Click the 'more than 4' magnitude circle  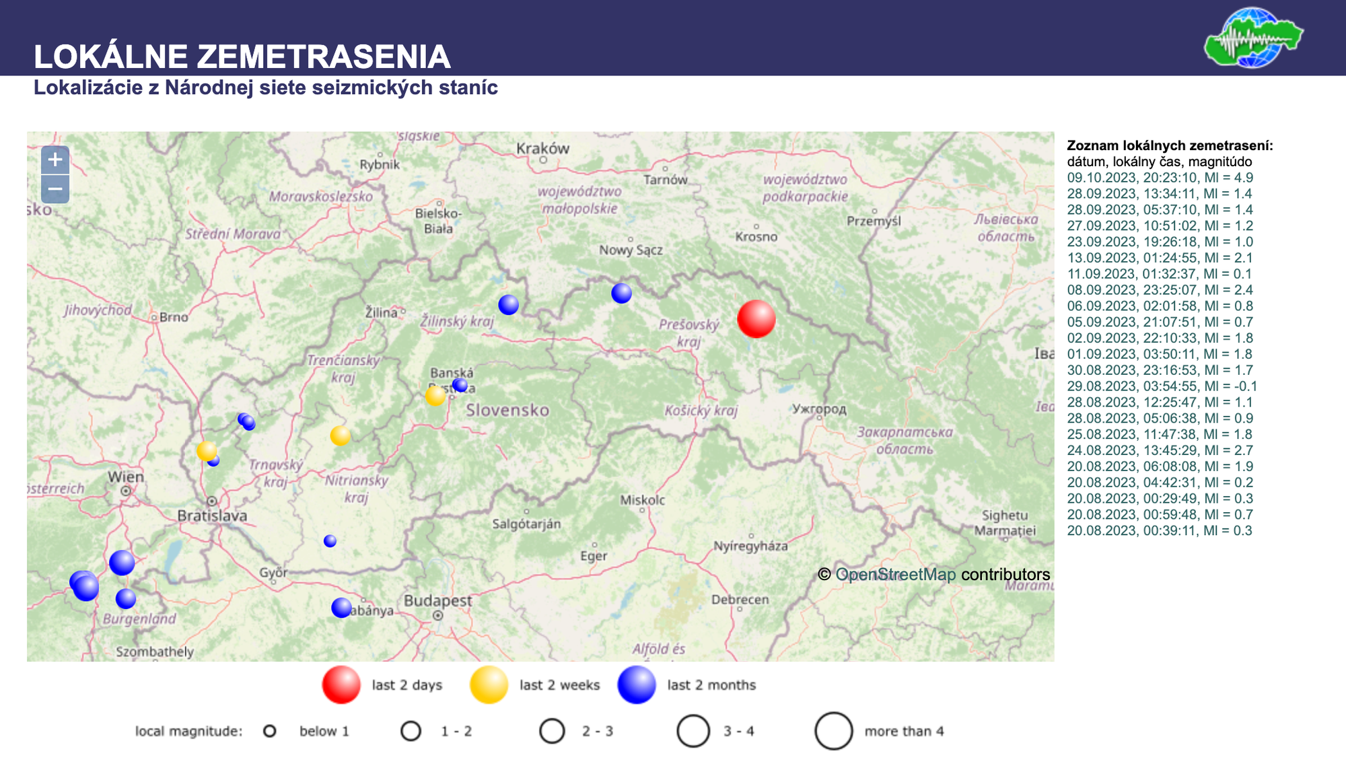[834, 731]
